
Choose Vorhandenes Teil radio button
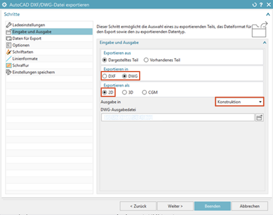[146, 60]
